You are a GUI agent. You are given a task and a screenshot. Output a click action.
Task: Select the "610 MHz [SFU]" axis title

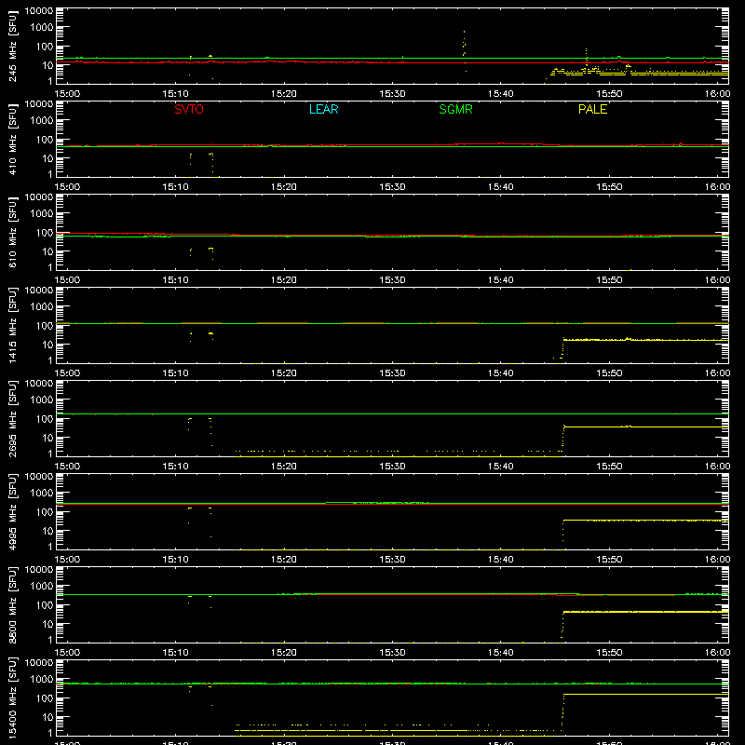13,233
